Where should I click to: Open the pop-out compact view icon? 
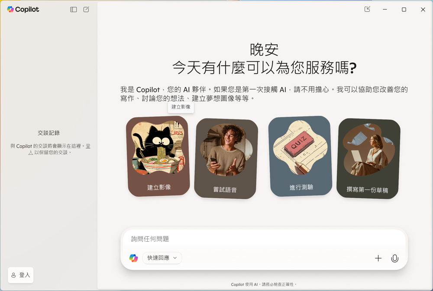367,9
